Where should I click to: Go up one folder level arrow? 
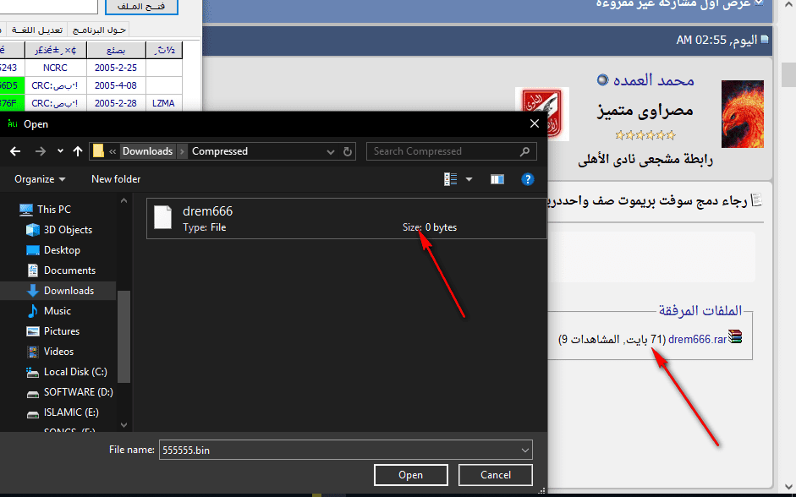pyautogui.click(x=78, y=151)
